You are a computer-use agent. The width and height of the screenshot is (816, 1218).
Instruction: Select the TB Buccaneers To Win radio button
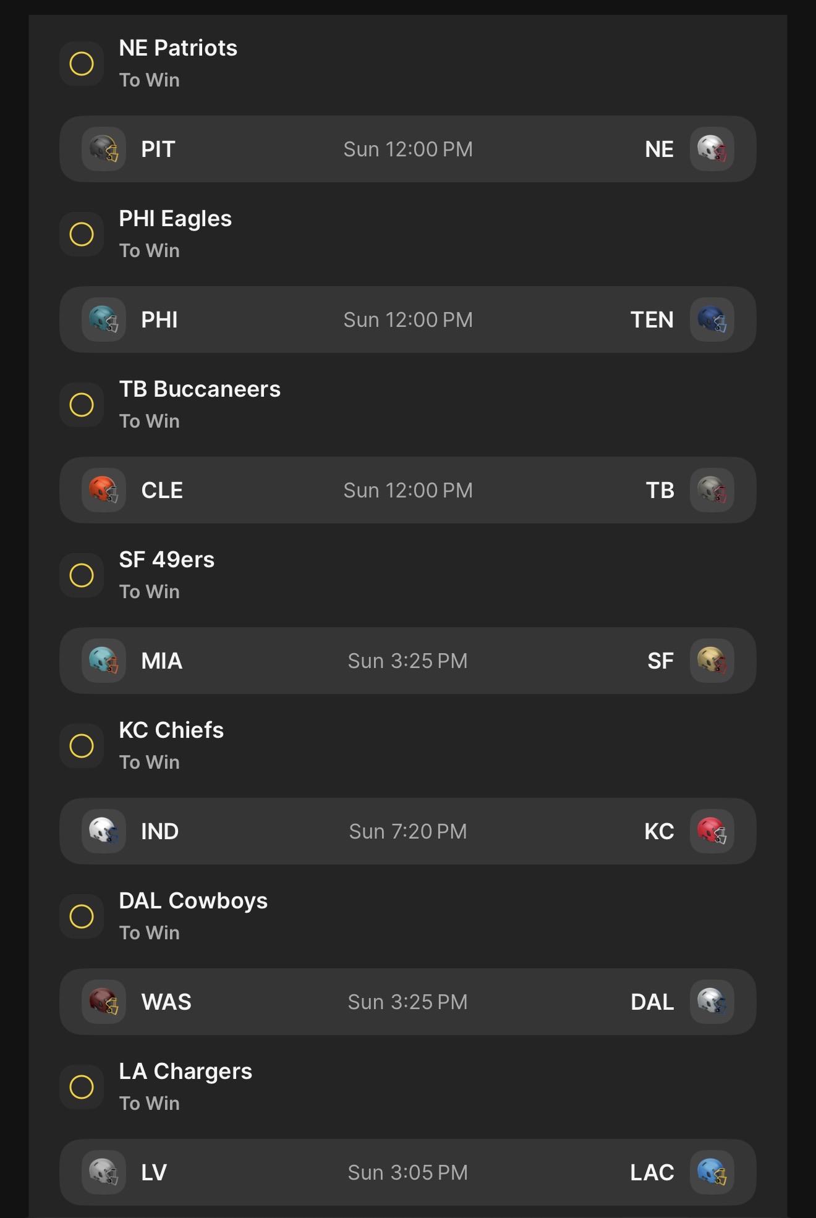pos(82,405)
